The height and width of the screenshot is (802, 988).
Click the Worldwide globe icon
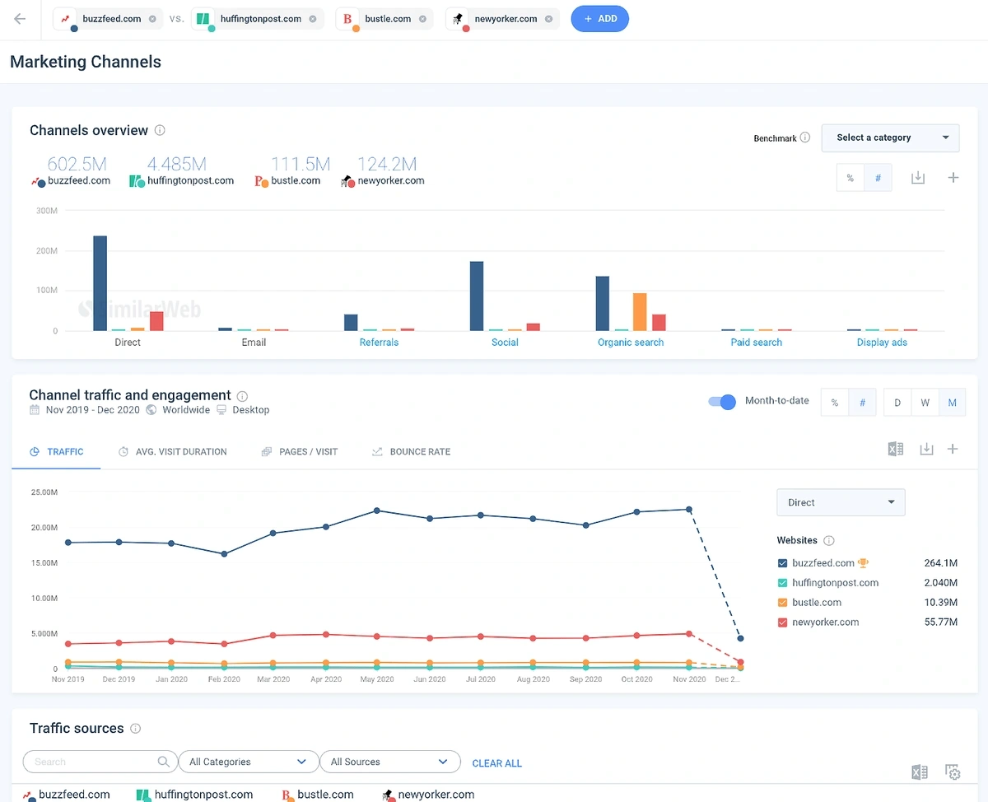pos(151,410)
